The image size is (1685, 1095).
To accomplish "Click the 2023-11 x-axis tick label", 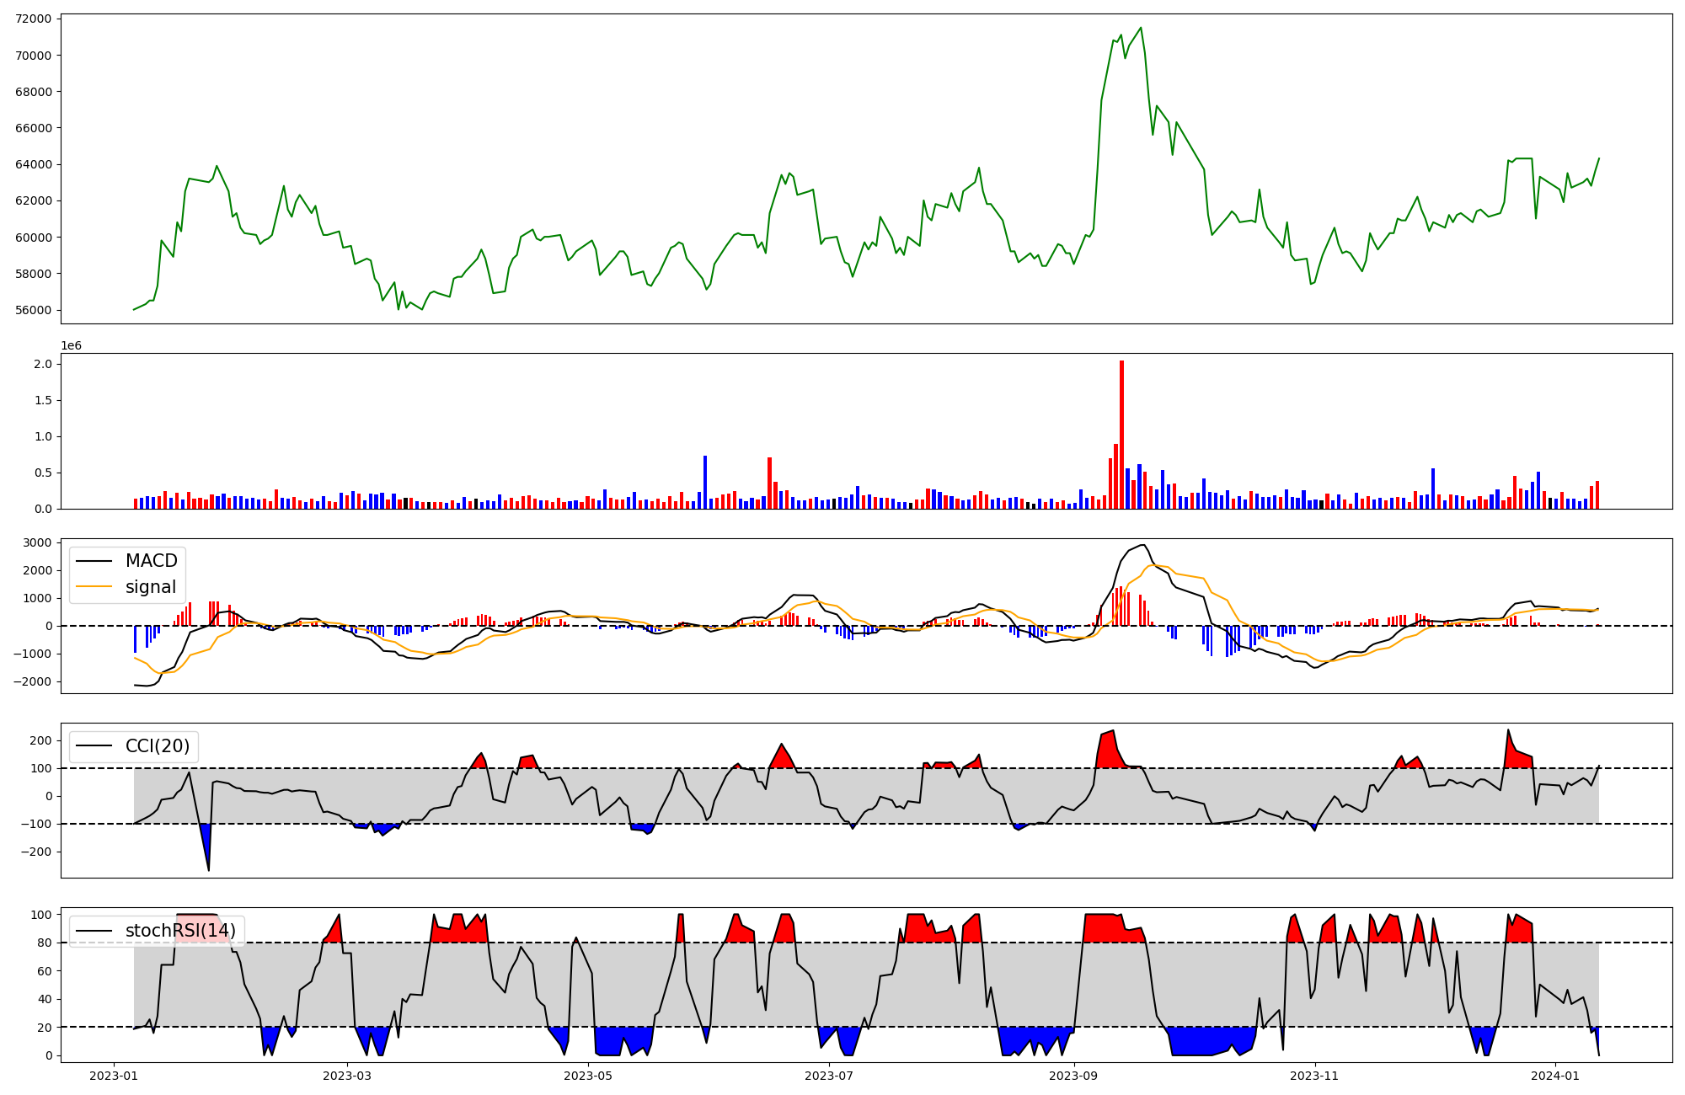I will 1314,1076.
